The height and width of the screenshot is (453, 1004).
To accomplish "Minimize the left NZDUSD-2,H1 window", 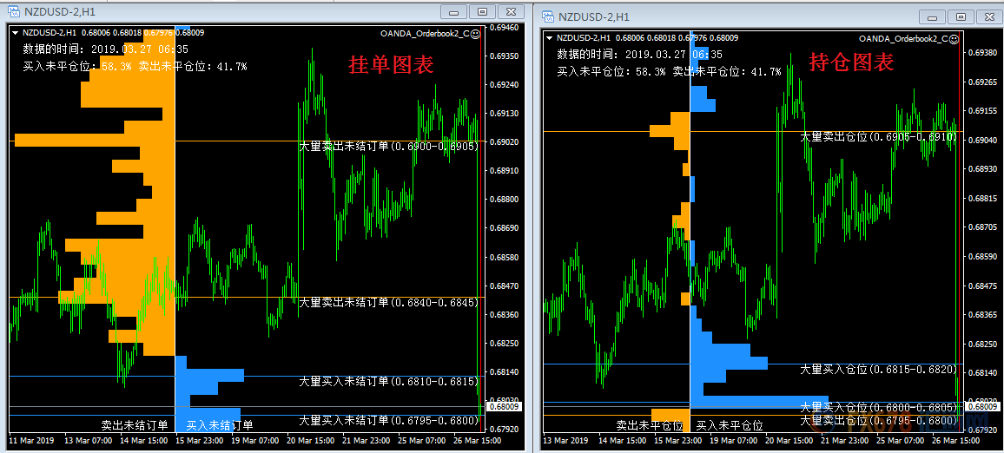I will click(x=454, y=12).
